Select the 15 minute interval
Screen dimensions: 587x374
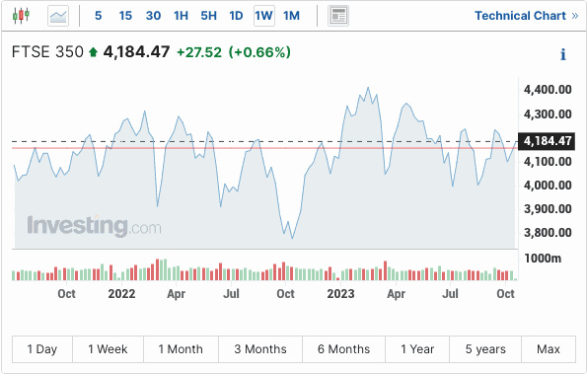(x=125, y=16)
